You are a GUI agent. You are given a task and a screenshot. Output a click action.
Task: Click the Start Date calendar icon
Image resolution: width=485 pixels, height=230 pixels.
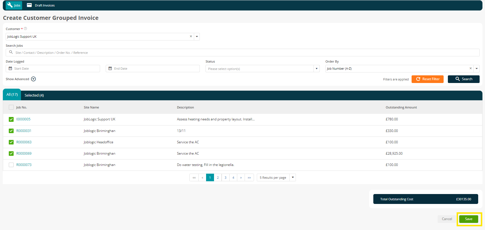click(x=10, y=69)
